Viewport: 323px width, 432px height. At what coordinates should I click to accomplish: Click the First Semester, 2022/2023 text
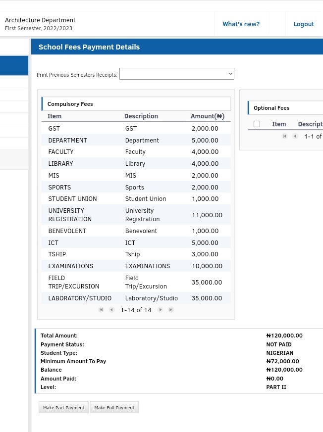click(39, 28)
